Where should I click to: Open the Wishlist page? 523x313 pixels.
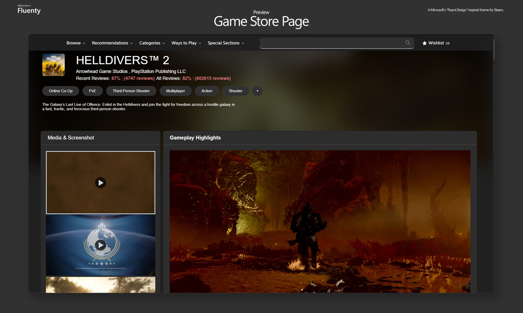[436, 43]
